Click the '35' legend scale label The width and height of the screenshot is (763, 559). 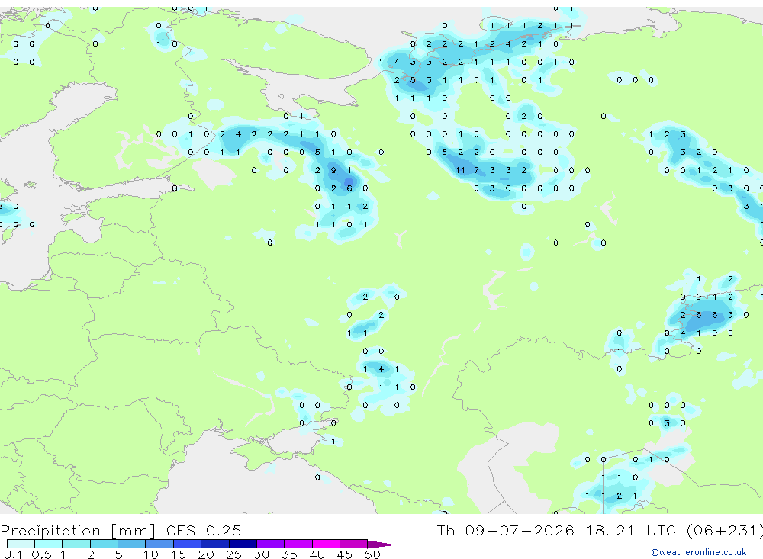(x=289, y=554)
